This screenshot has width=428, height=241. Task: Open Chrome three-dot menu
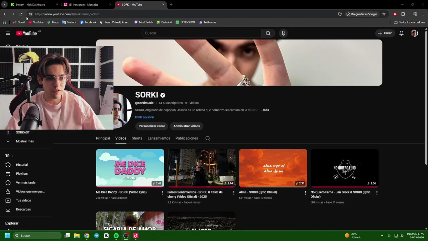[x=423, y=14]
